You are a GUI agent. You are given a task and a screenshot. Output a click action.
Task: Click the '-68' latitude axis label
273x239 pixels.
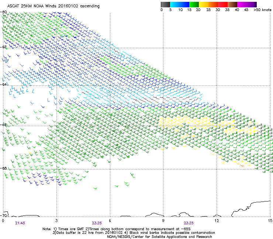(x=4, y=168)
